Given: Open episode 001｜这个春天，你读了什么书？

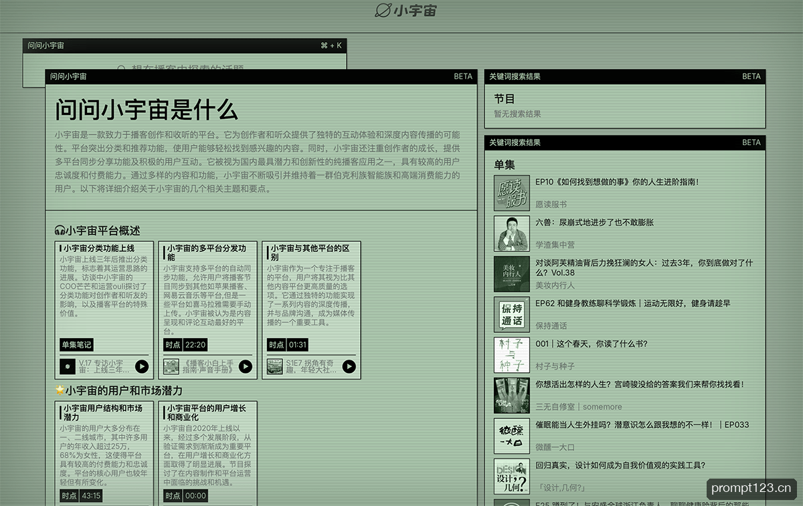Looking at the screenshot, I should (592, 344).
